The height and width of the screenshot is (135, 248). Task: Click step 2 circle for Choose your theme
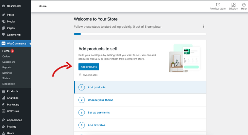pyautogui.click(x=82, y=100)
